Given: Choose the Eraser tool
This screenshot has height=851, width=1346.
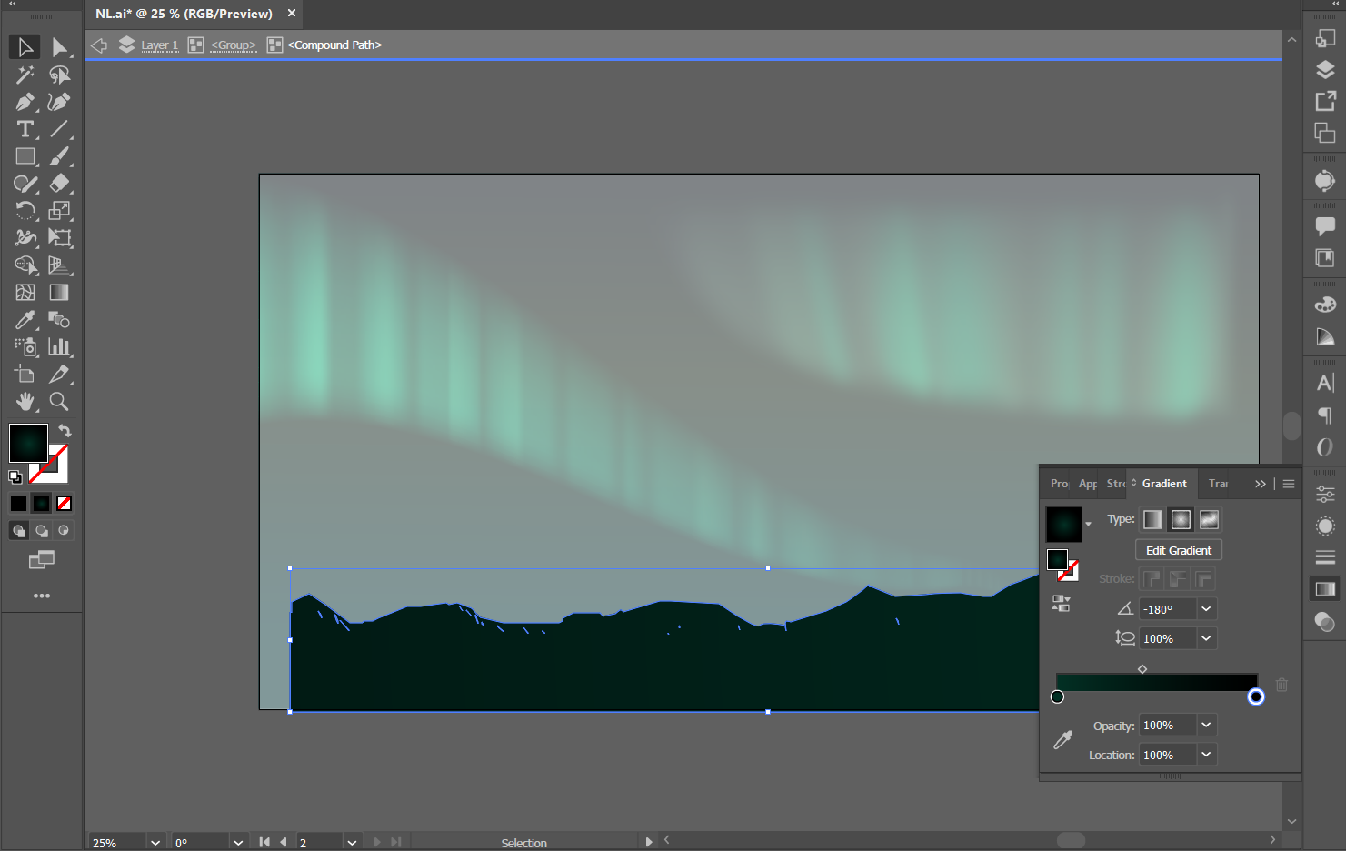Looking at the screenshot, I should pyautogui.click(x=59, y=184).
